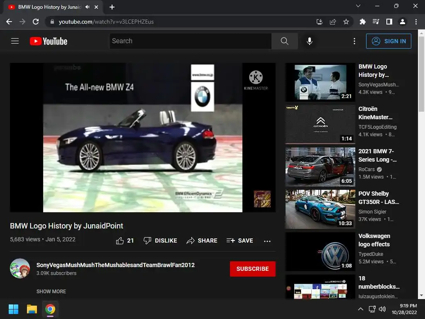Image resolution: width=425 pixels, height=319 pixels.
Task: Mute tab via speaker icon on tab
Action: click(87, 7)
